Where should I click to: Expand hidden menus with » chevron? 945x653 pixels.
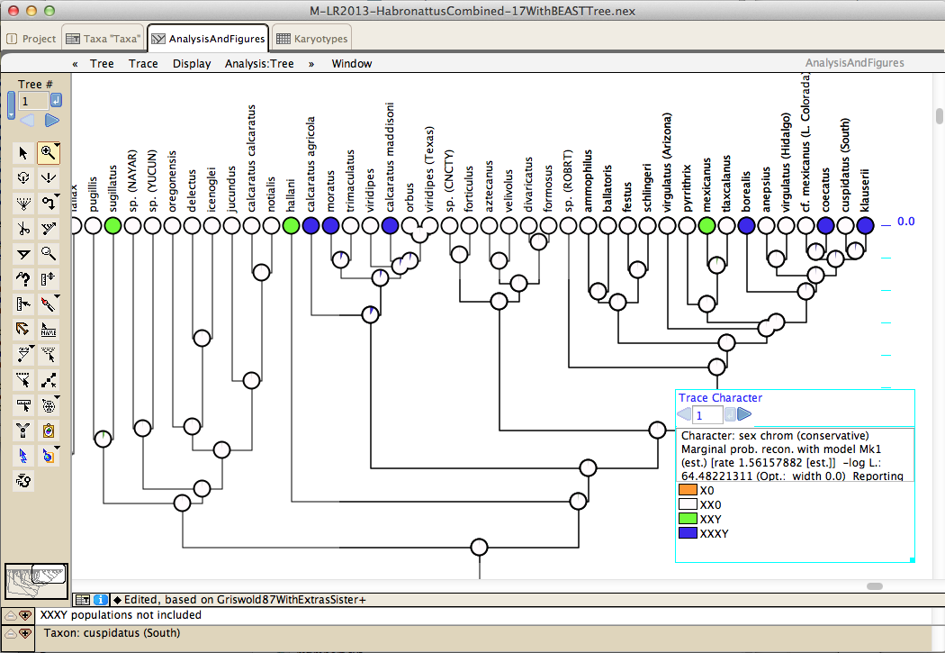pyautogui.click(x=311, y=63)
